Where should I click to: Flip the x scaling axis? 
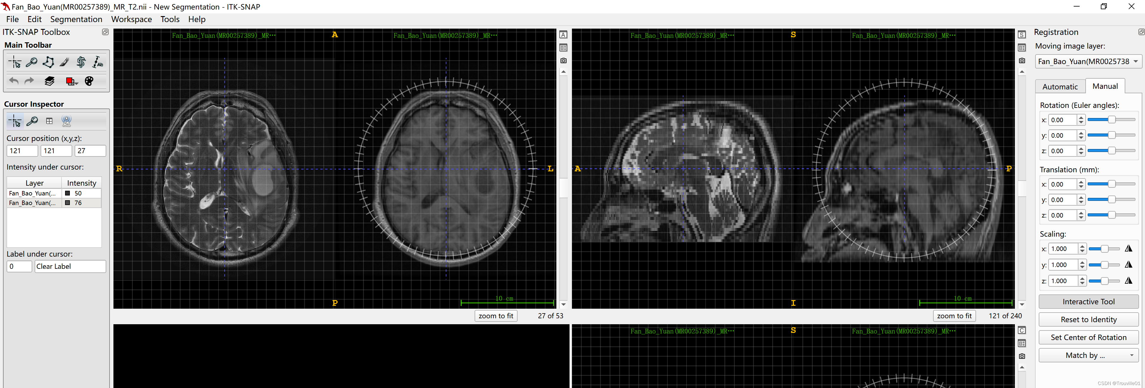click(x=1128, y=249)
